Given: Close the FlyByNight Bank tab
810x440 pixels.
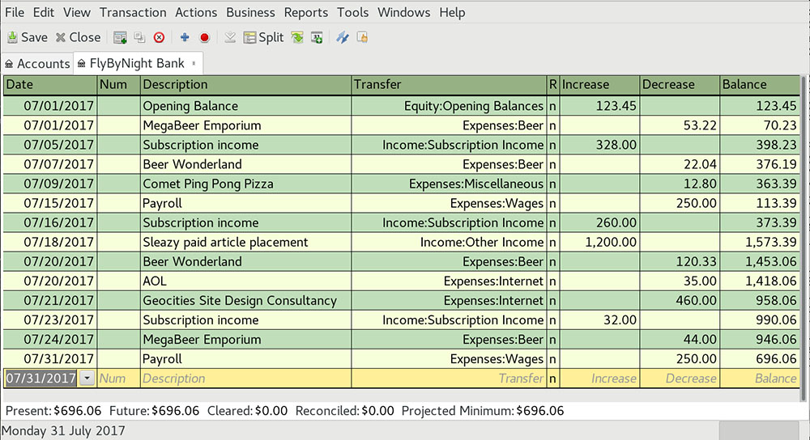Looking at the screenshot, I should point(193,62).
